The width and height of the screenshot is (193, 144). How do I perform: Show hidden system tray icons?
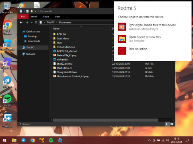149,140
